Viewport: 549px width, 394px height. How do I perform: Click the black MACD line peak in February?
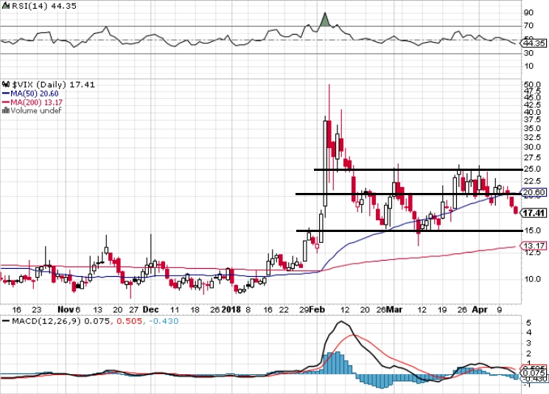[341, 323]
